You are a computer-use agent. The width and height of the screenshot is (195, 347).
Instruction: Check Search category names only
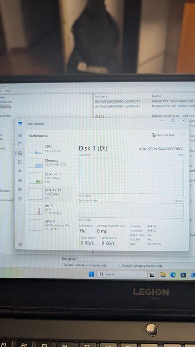[x=121, y=265]
